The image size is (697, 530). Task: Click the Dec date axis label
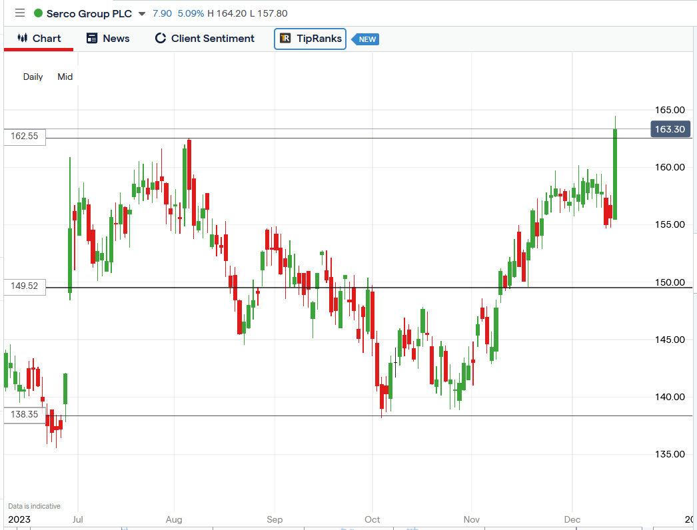coord(572,519)
